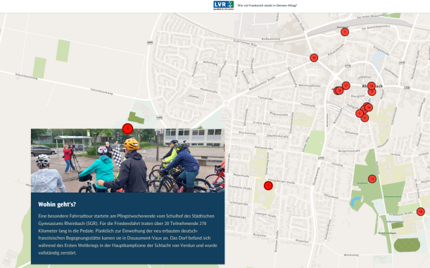430x268 pixels.
Task: Click map marker number 9
Action: [x=372, y=92]
